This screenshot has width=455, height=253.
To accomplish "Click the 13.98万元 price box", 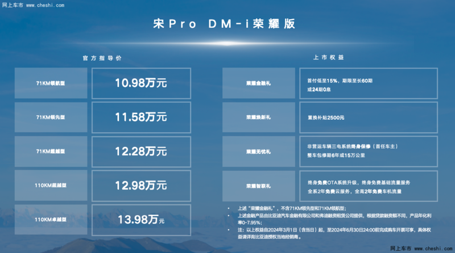I will pyautogui.click(x=141, y=220).
